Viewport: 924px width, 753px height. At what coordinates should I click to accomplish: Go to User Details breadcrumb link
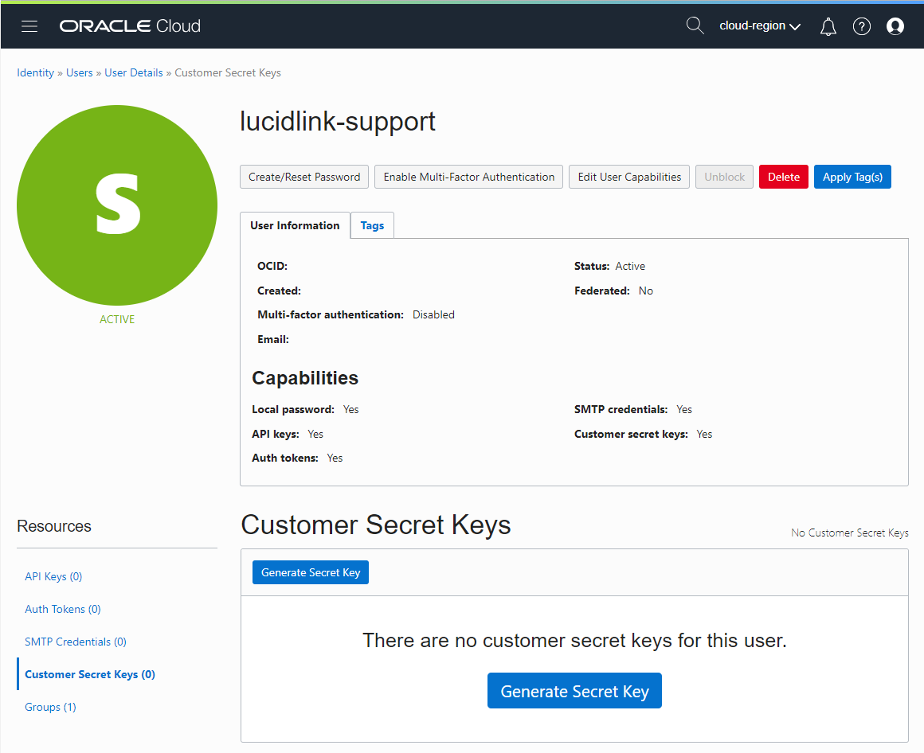(x=134, y=73)
